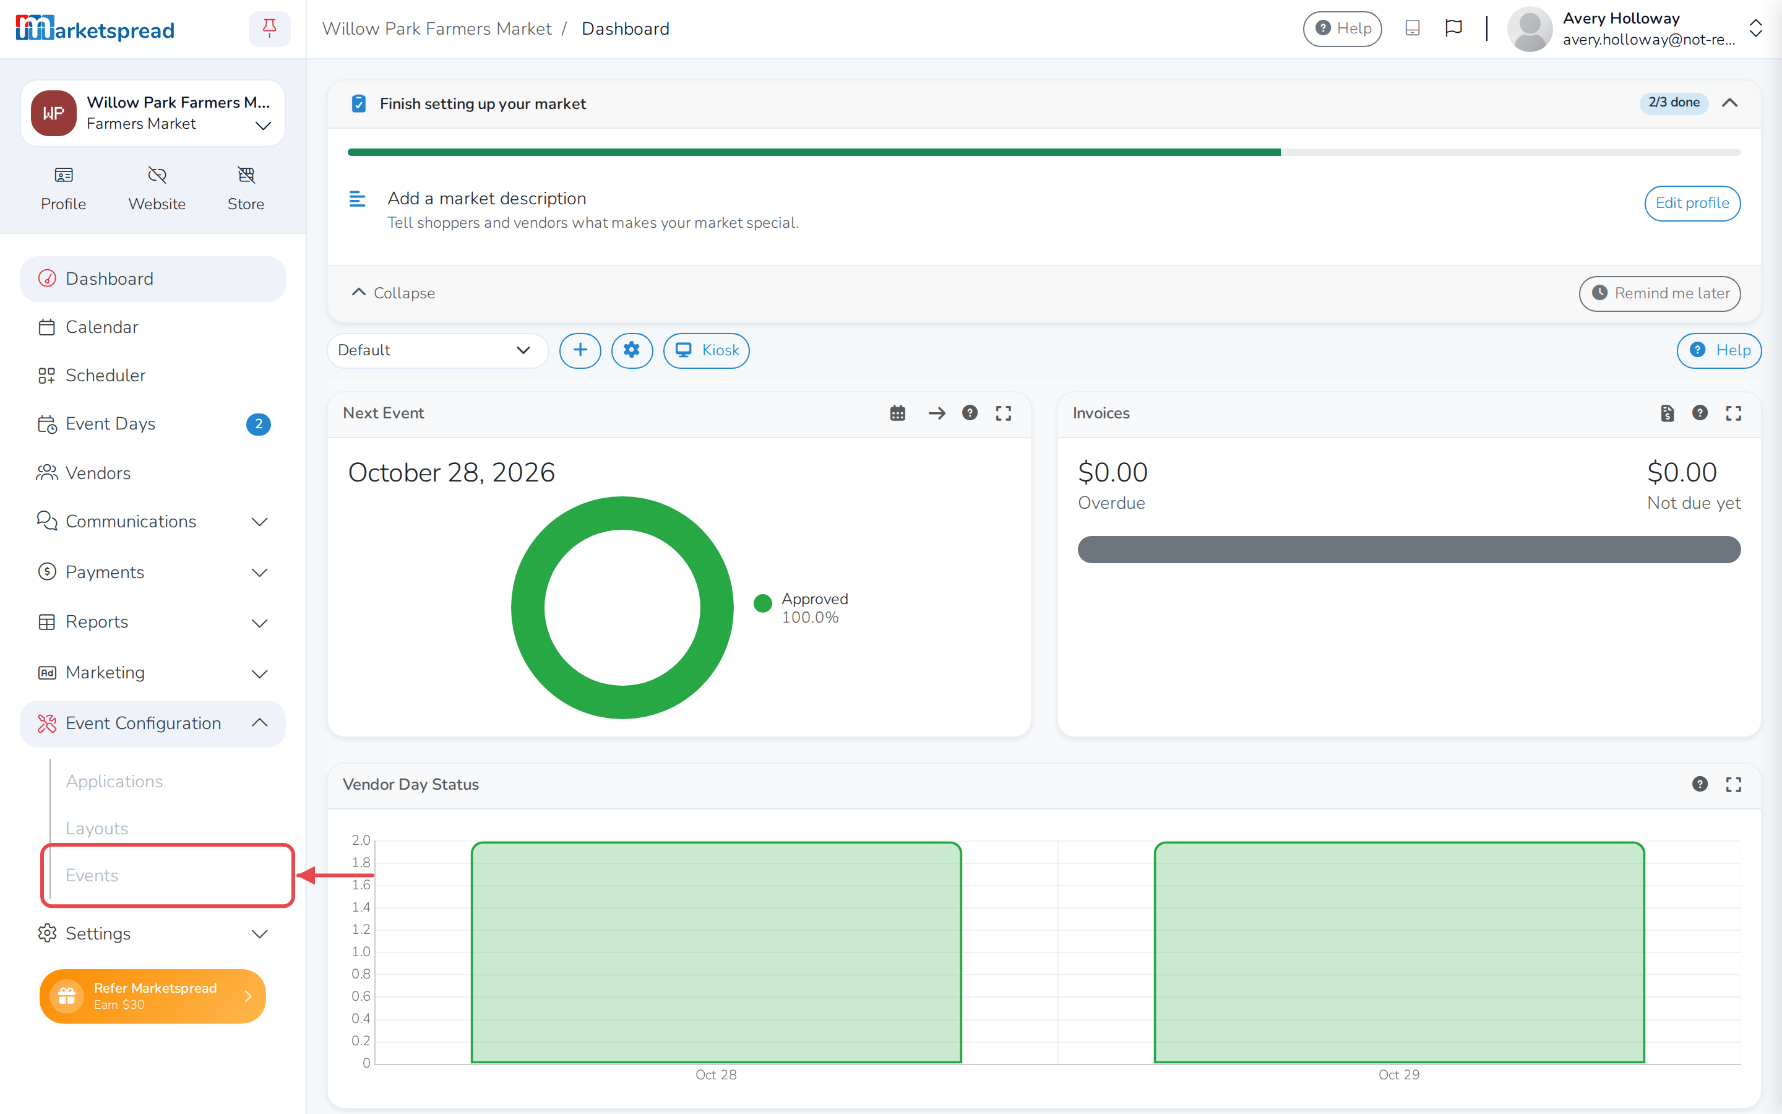1782x1114 pixels.
Task: Expand the Marketing menu
Action: coord(152,673)
